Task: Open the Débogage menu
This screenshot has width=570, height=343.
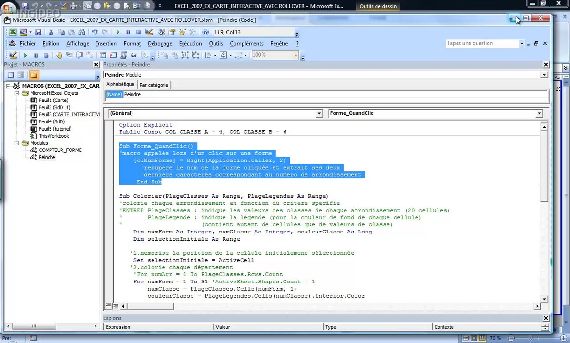Action: 160,44
